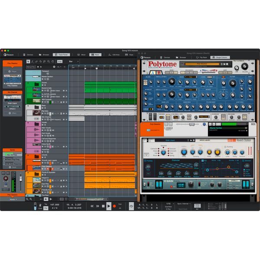
Task: Open Browser in the rack window
Action: click(x=181, y=57)
